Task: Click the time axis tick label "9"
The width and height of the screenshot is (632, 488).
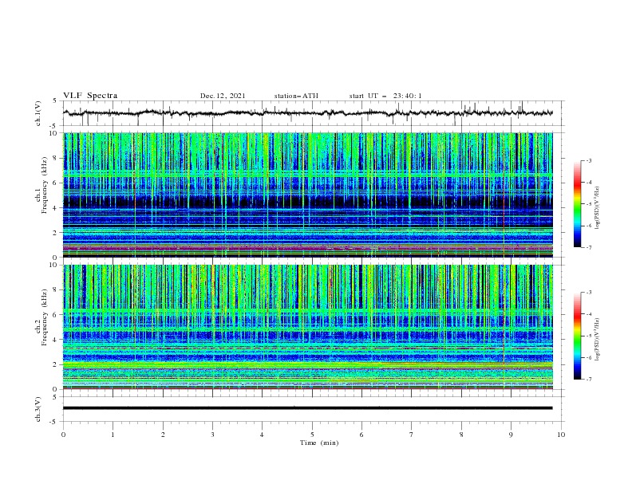Action: coord(511,435)
